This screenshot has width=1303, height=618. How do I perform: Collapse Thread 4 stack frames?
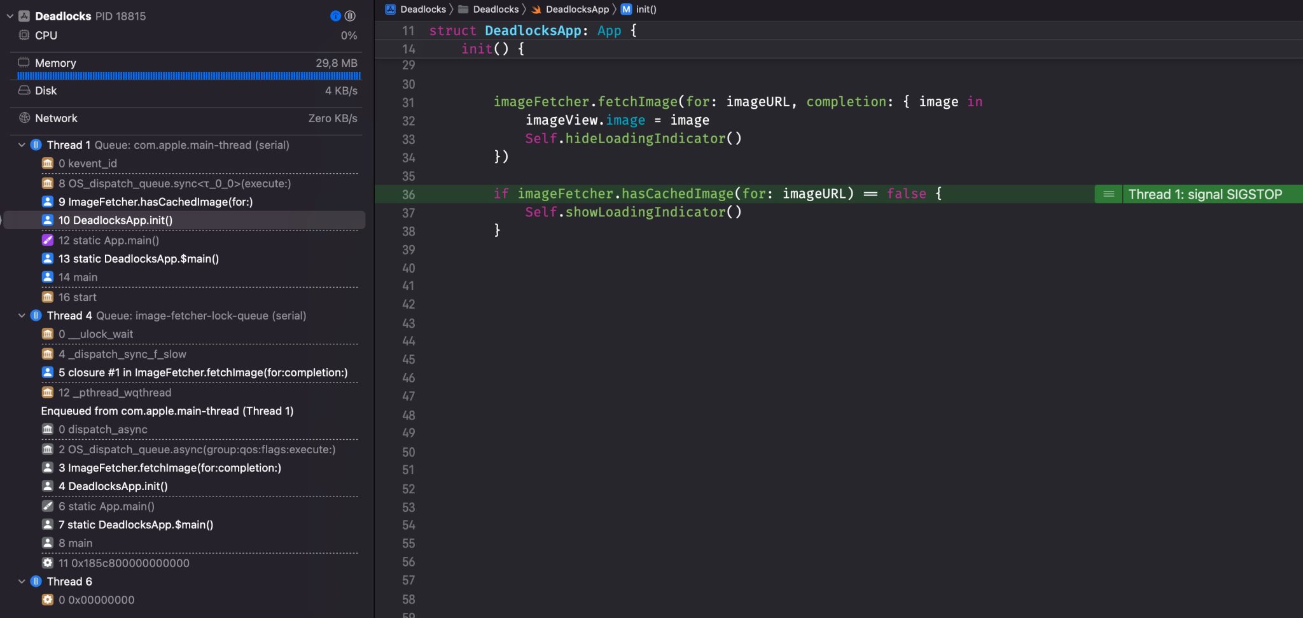21,315
